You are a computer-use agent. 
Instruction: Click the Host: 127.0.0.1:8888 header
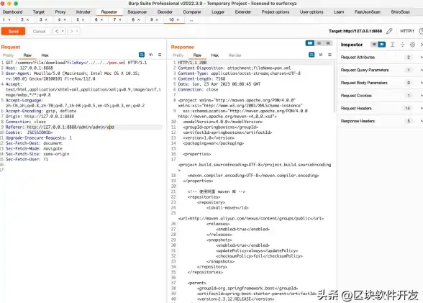tap(29, 68)
